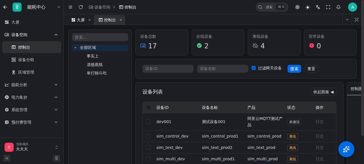Expand the 能耗分析 sidebar menu
Viewport: 364px width, 164px height.
[x=32, y=85]
